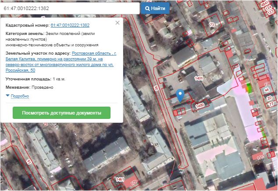Click the blue map marker pin

[x=179, y=95]
